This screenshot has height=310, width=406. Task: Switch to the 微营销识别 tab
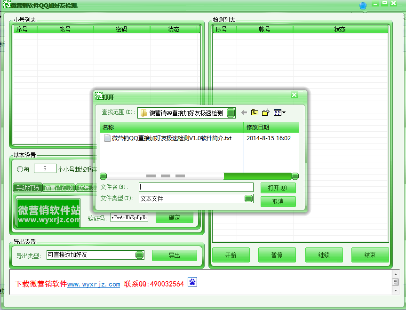[x=59, y=188]
